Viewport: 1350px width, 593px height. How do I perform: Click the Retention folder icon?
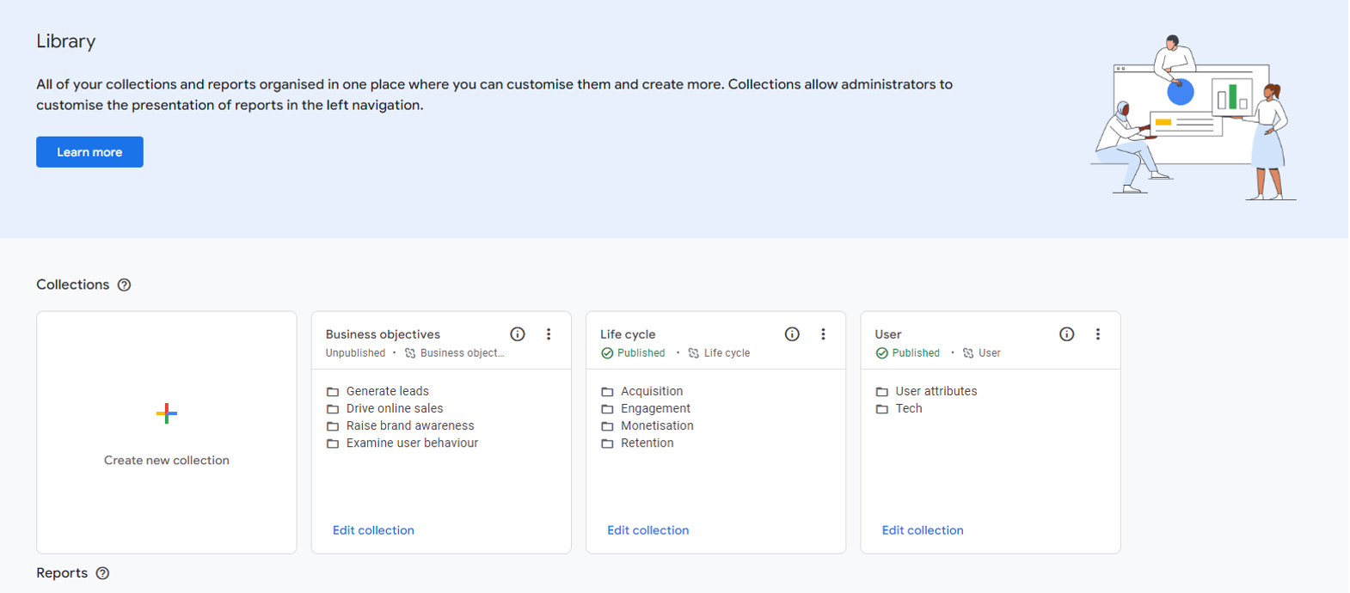[x=607, y=443]
